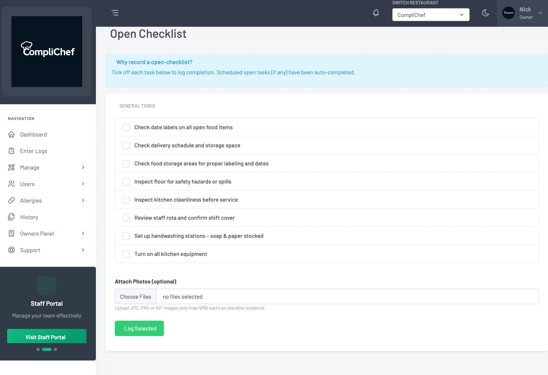Tick 'Check delivery schedule and storage space'
Screen dimensions: 548x375
[126, 145]
